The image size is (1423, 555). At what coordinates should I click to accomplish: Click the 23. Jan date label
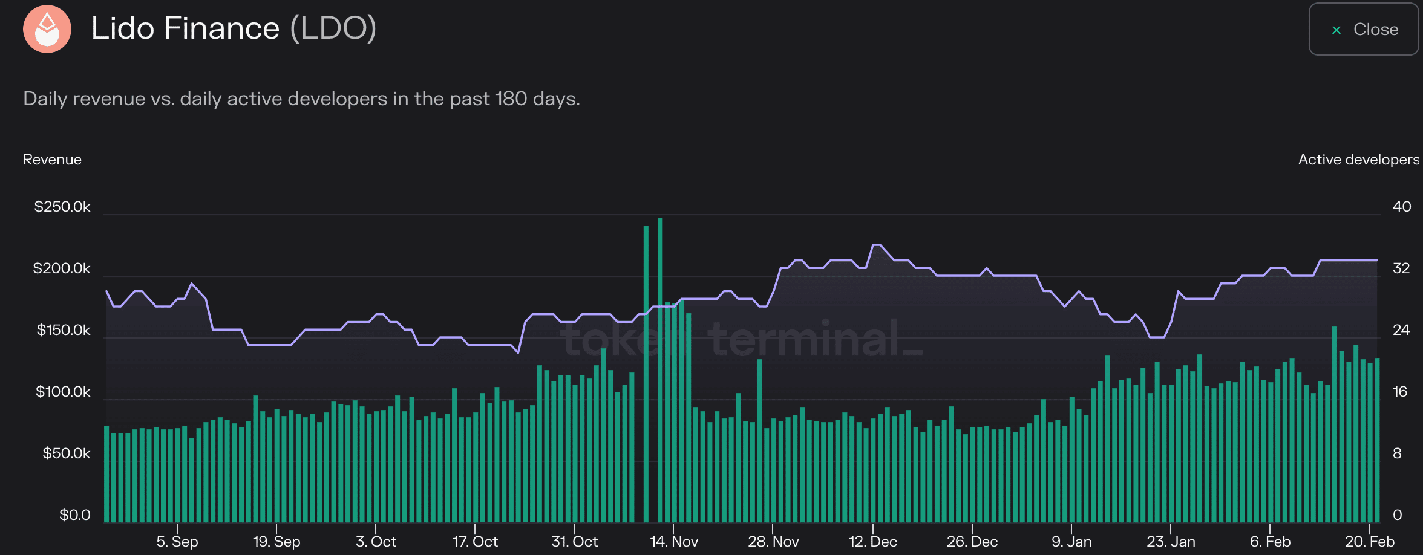[1171, 542]
